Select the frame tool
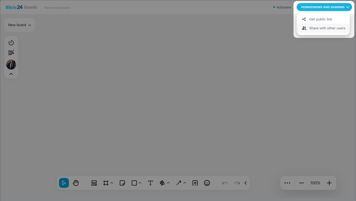The width and height of the screenshot is (356, 201). pyautogui.click(x=106, y=183)
